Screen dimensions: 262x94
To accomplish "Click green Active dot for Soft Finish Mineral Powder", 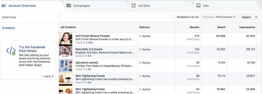I will pyautogui.click(x=140, y=36).
